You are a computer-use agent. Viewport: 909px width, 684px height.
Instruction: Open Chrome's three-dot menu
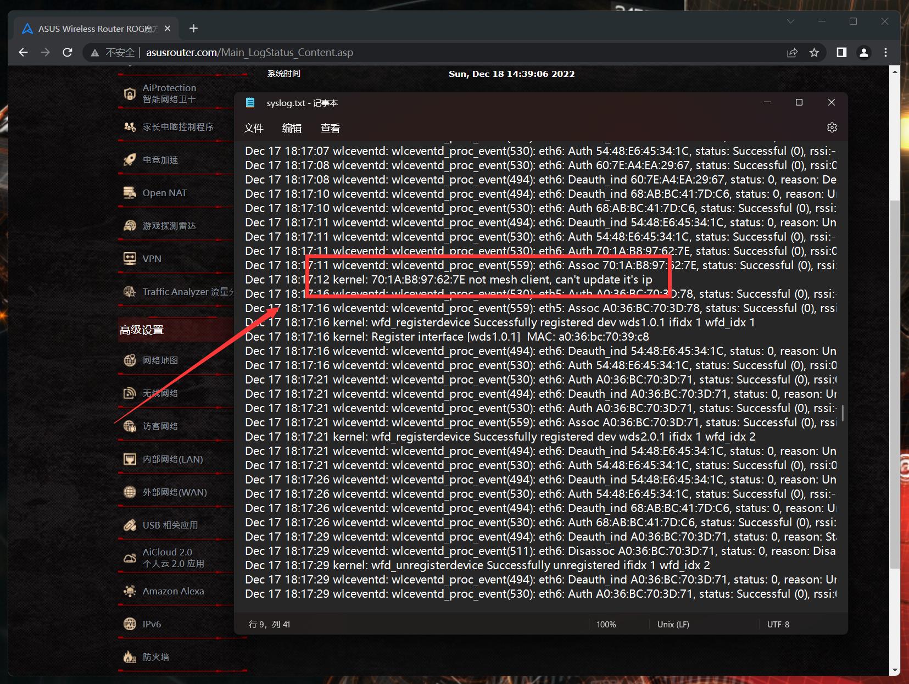tap(885, 52)
